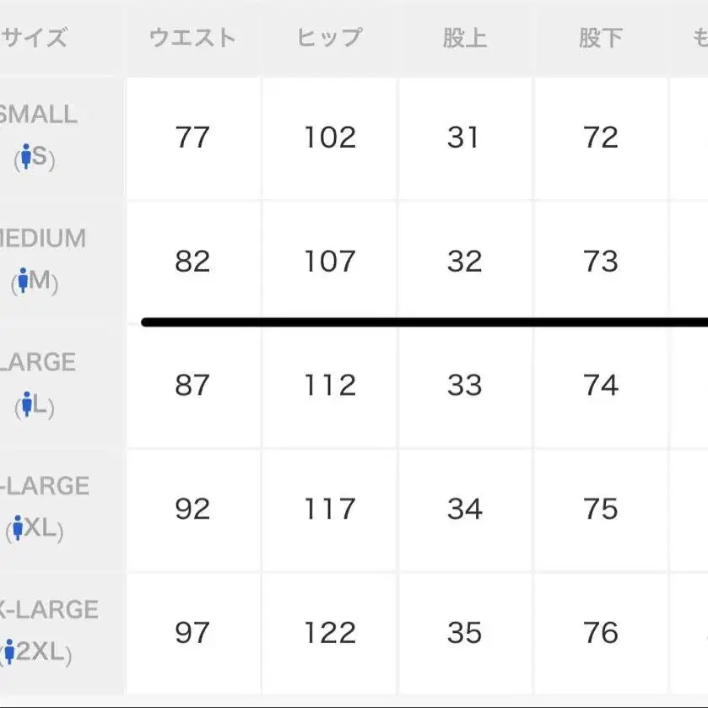Select the 股下 column header
Viewport: 708px width, 708px height.
(x=601, y=38)
